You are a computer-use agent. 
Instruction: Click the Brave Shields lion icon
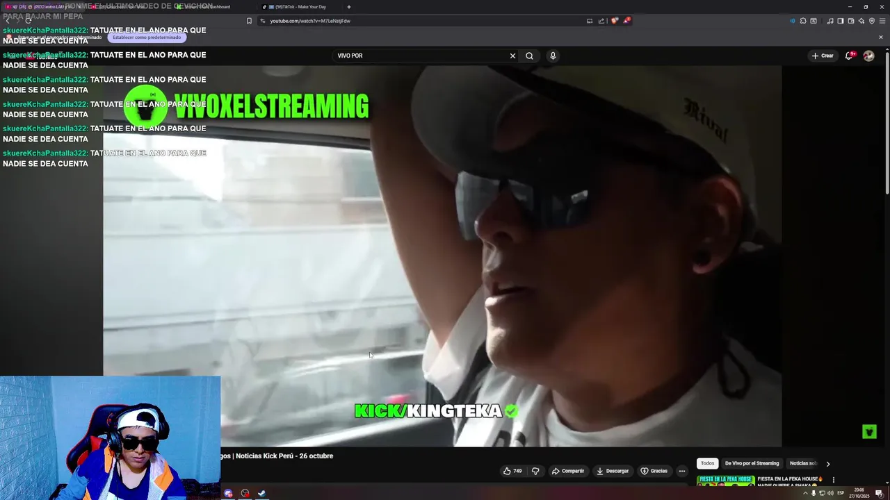pos(614,21)
